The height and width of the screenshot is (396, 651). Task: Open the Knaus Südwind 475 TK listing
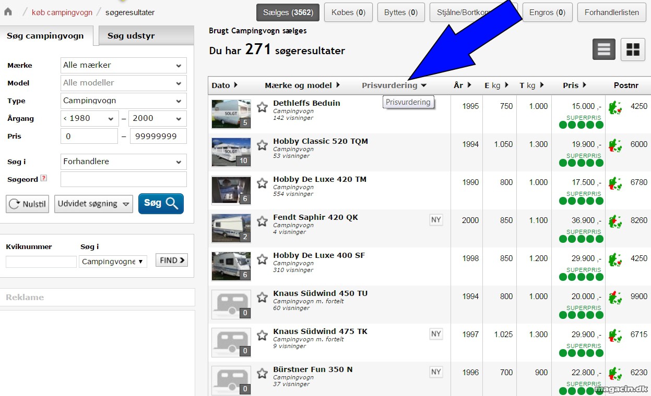tap(320, 331)
